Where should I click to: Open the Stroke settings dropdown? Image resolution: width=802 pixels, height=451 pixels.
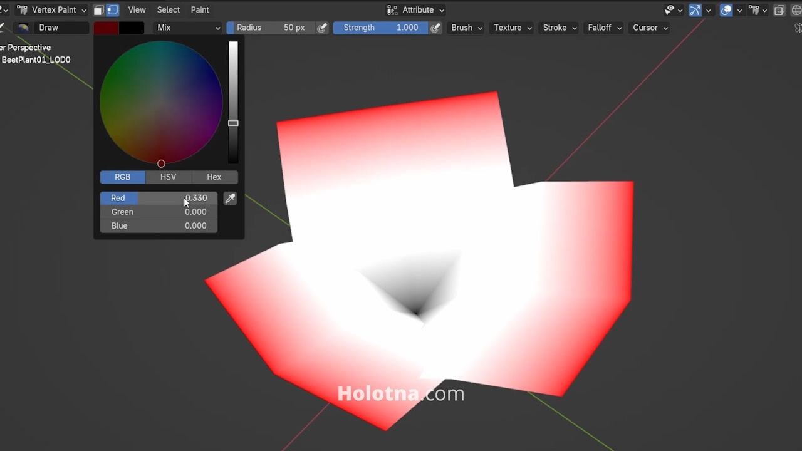560,28
